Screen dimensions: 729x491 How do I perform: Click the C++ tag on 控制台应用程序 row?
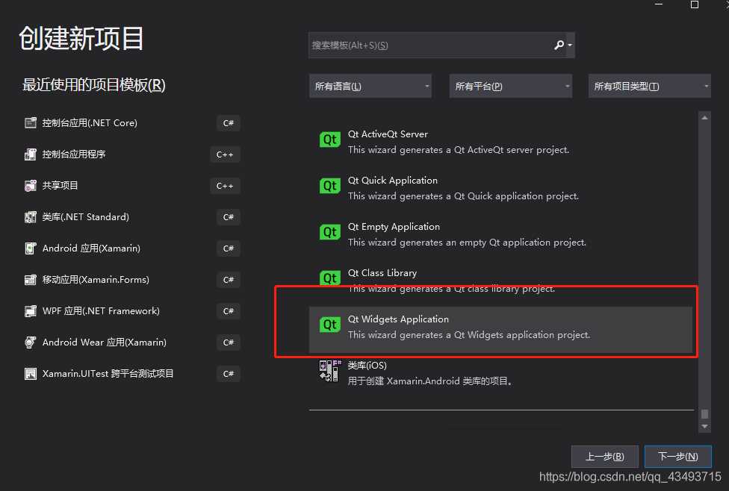coord(225,154)
